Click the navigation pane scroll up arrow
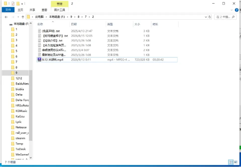This screenshot has width=241, height=167. (x=31, y=24)
